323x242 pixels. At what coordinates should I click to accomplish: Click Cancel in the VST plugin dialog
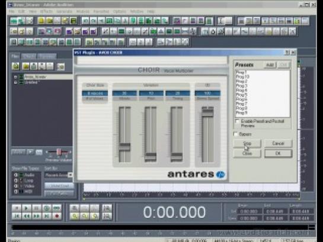click(x=279, y=143)
